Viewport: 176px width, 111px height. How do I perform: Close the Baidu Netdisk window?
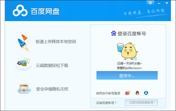coord(167,3)
